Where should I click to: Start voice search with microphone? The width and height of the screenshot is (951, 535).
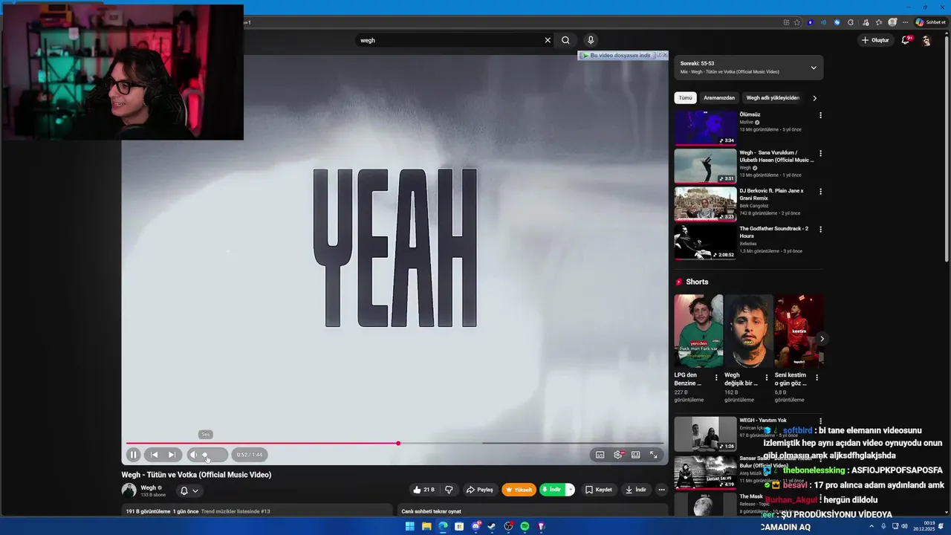tap(591, 40)
